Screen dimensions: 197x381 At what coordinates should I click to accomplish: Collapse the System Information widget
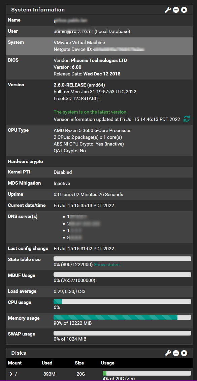click(176, 10)
